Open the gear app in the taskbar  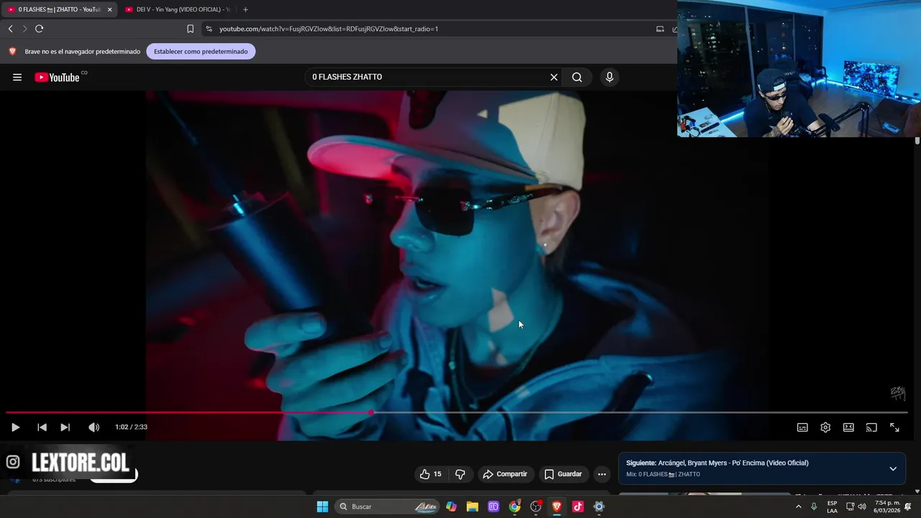click(599, 506)
